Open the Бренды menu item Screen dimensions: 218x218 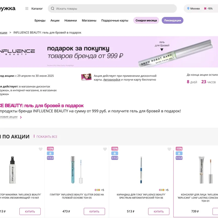click(40, 20)
